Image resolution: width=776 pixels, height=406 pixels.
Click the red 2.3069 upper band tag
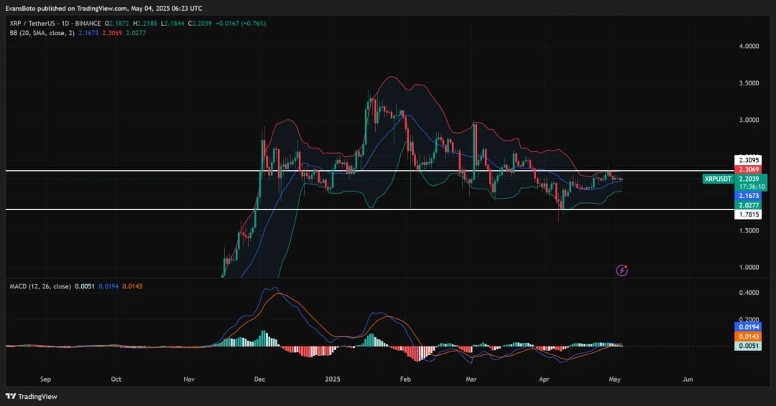tap(747, 169)
